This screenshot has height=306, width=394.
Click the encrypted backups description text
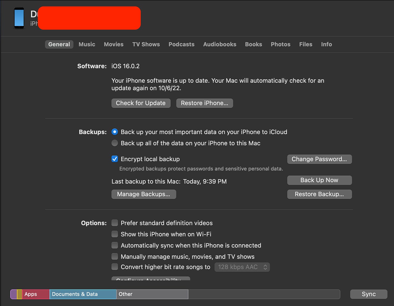[x=201, y=169]
